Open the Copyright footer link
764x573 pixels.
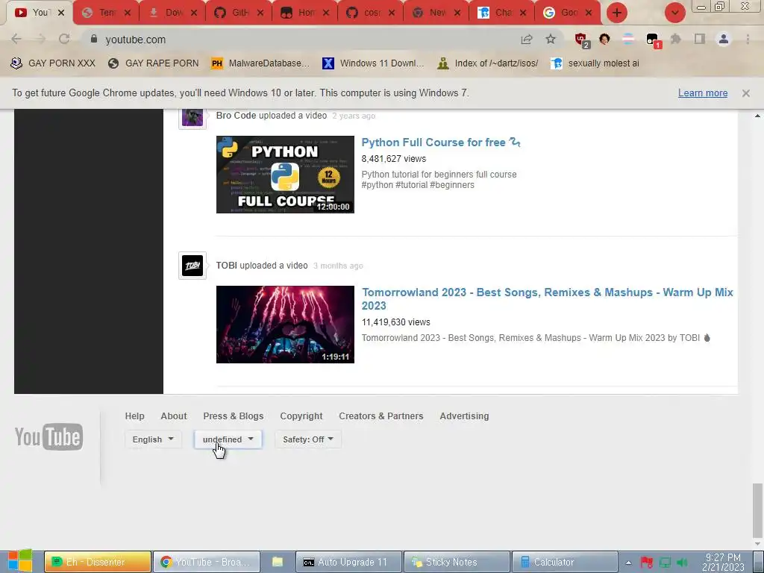(x=301, y=416)
